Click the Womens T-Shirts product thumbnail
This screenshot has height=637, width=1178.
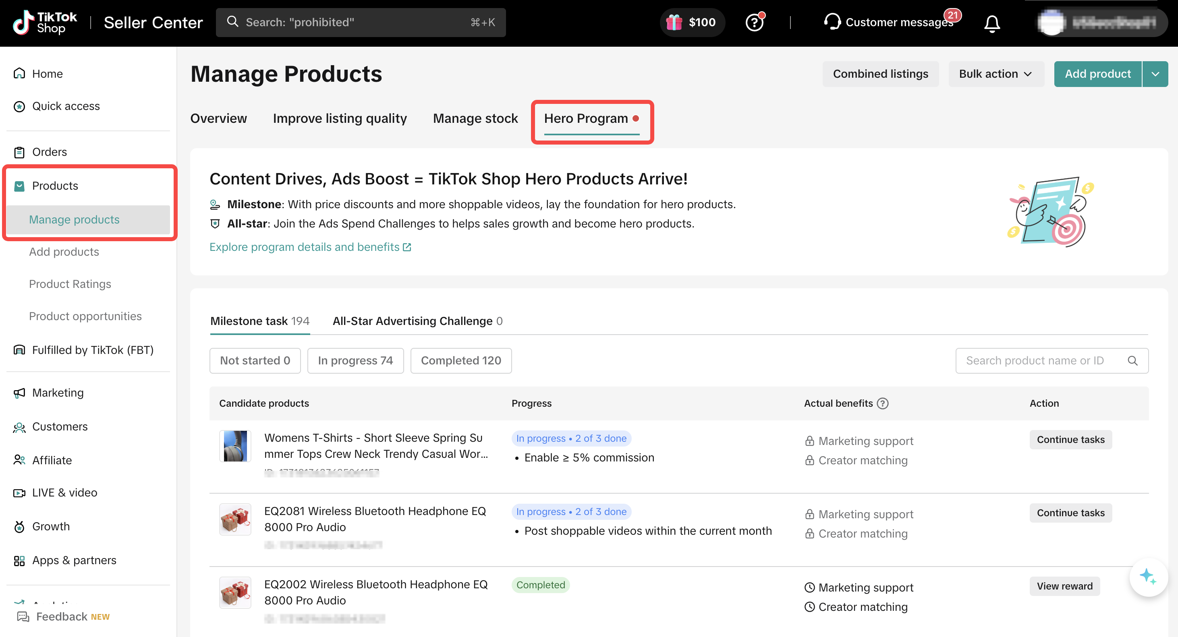pos(235,445)
